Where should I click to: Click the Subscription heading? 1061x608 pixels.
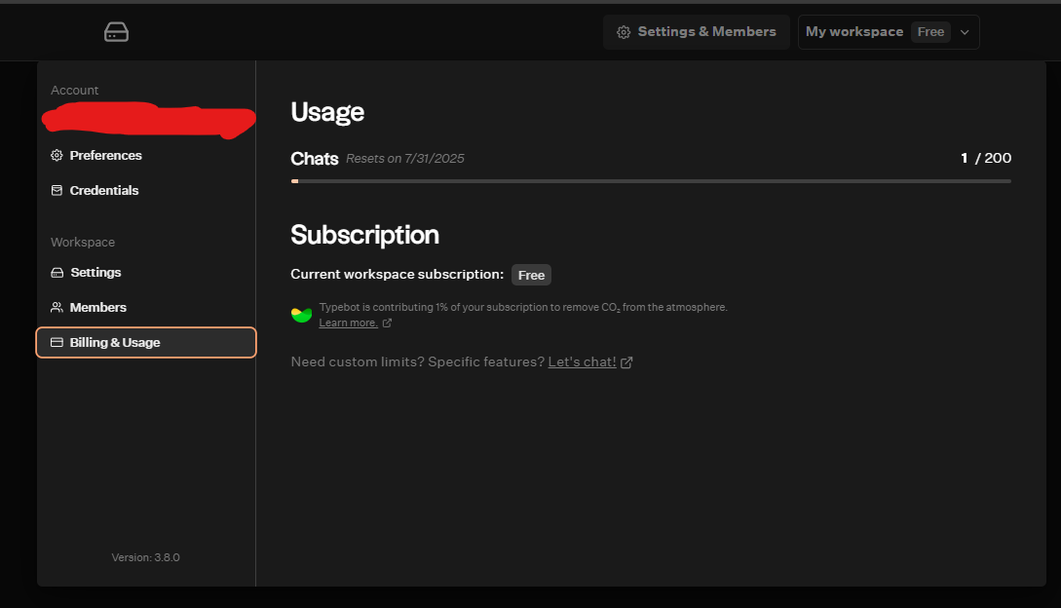coord(364,235)
